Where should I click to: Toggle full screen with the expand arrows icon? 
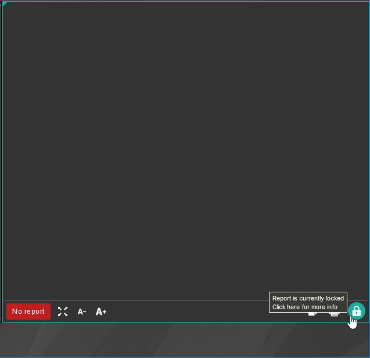[x=63, y=312]
